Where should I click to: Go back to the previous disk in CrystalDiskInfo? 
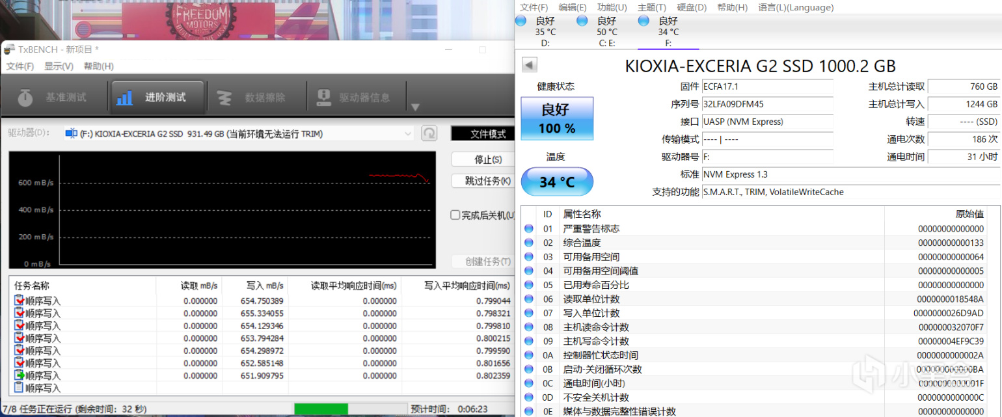coord(530,65)
